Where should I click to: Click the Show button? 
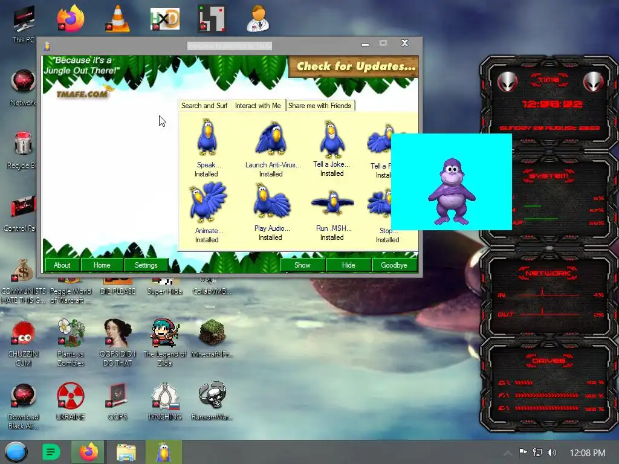pyautogui.click(x=302, y=265)
